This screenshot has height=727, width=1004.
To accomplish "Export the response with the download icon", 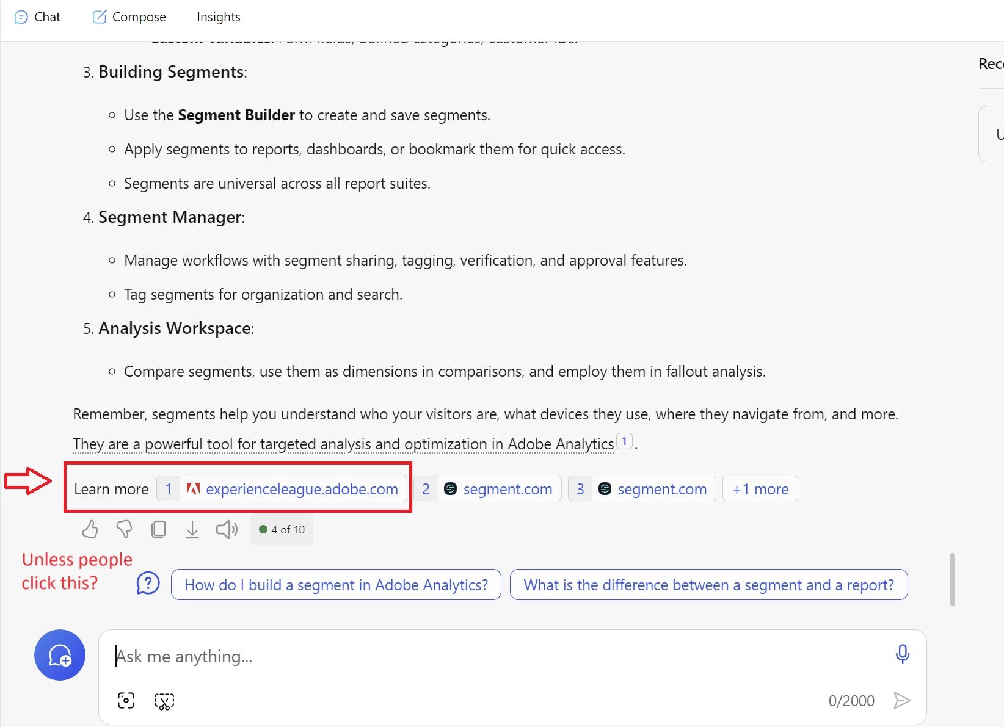I will [192, 529].
